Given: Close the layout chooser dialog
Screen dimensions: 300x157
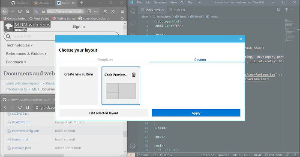Looking at the screenshot, I should [x=240, y=39].
